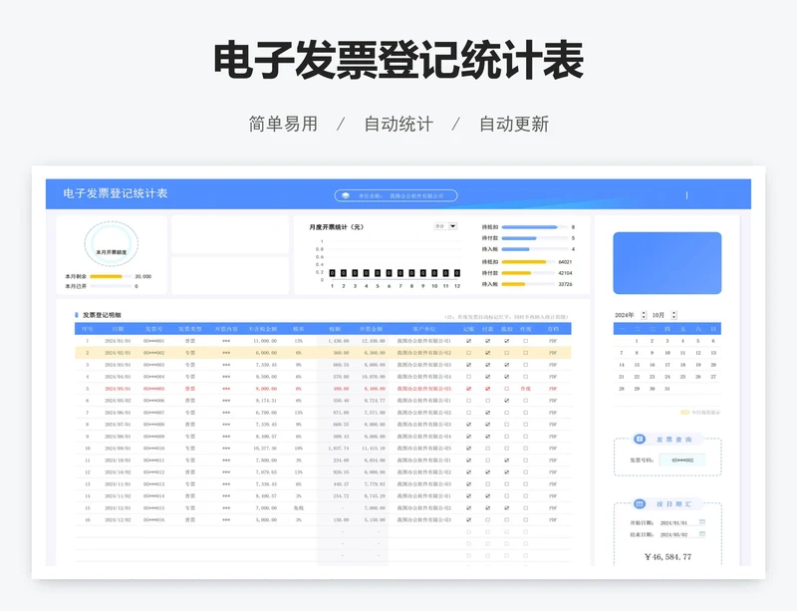Open the PDF link in row 05***009
The image size is (797, 611).
pyautogui.click(x=553, y=437)
